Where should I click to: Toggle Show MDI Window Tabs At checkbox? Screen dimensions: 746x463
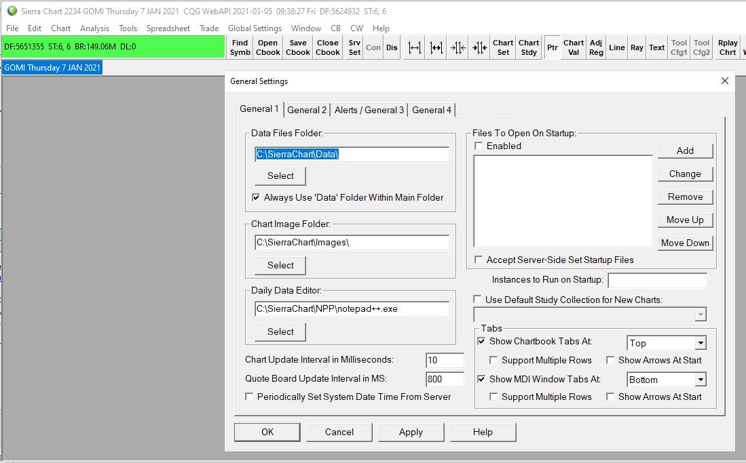click(x=481, y=379)
